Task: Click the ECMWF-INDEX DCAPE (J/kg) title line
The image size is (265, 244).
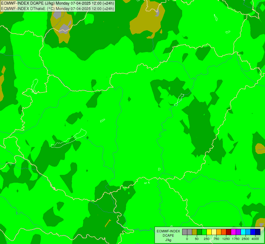Action: (57, 3)
